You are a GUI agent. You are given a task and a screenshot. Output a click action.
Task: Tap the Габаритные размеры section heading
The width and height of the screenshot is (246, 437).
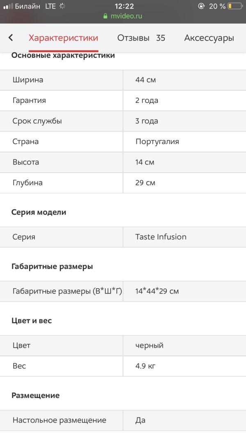coord(52,266)
